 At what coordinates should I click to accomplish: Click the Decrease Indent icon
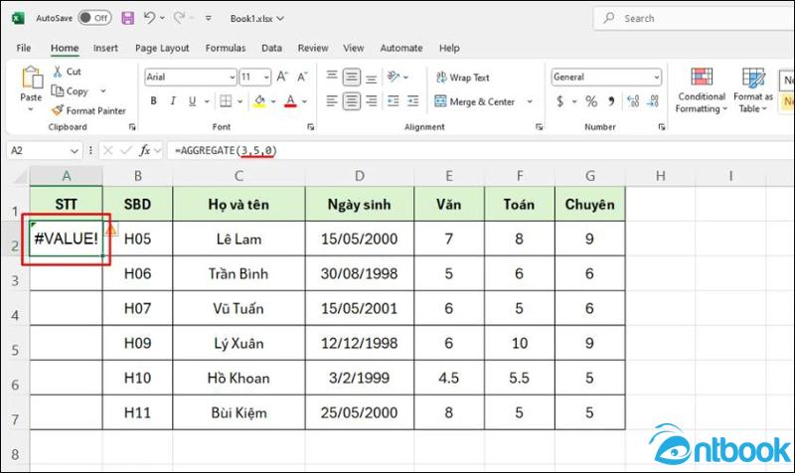point(394,101)
